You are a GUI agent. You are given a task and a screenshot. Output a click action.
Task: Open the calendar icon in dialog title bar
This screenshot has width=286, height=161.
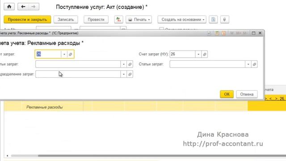click(223, 33)
